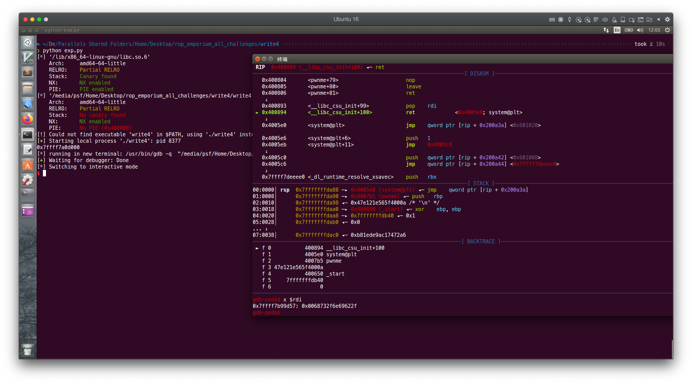692x384 pixels.
Task: Open Parallels VM configuration gear
Action: point(667,19)
